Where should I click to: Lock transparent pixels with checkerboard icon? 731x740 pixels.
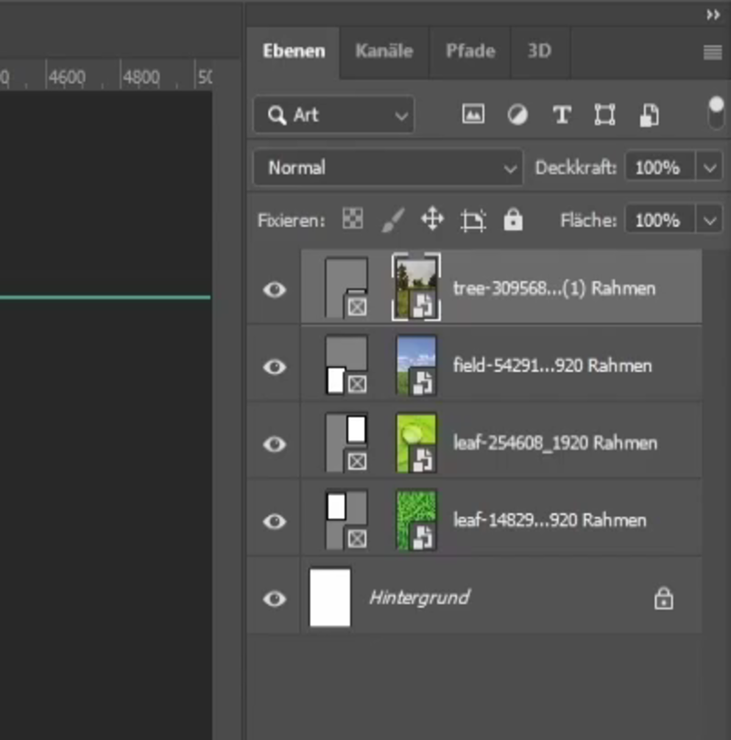click(x=352, y=220)
